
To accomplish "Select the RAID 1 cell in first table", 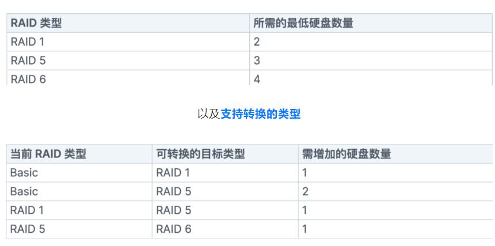I will [128, 41].
